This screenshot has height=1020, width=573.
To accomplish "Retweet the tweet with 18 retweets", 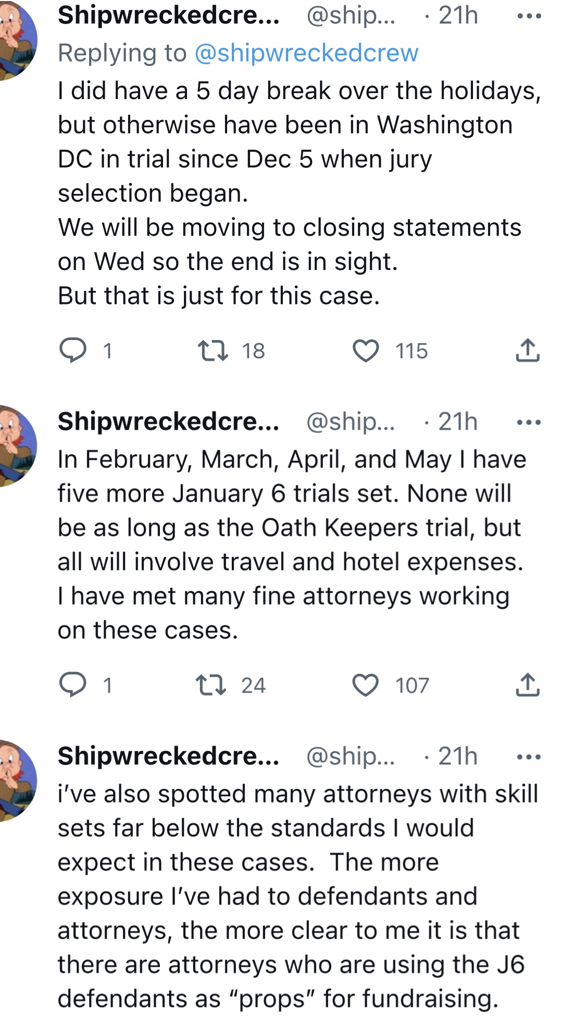I will click(213, 350).
